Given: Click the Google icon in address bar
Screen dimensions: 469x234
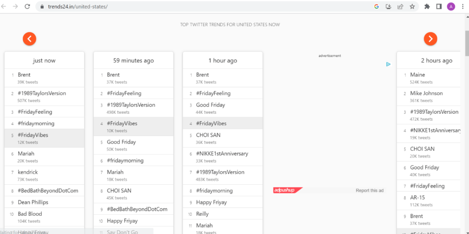Looking at the screenshot, I should point(376,6).
